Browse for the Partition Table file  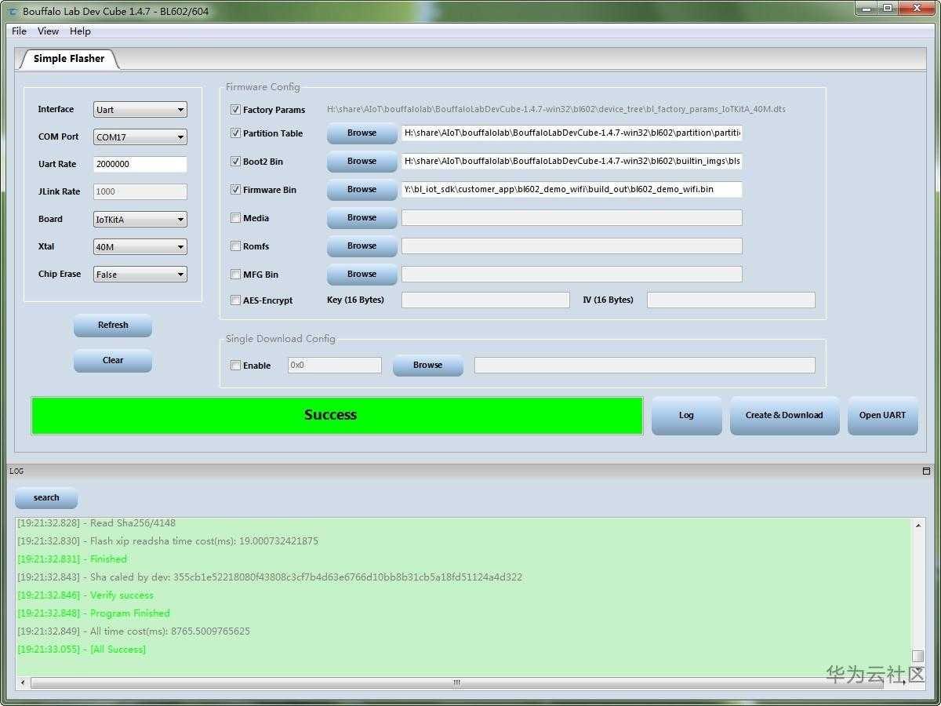pos(362,133)
